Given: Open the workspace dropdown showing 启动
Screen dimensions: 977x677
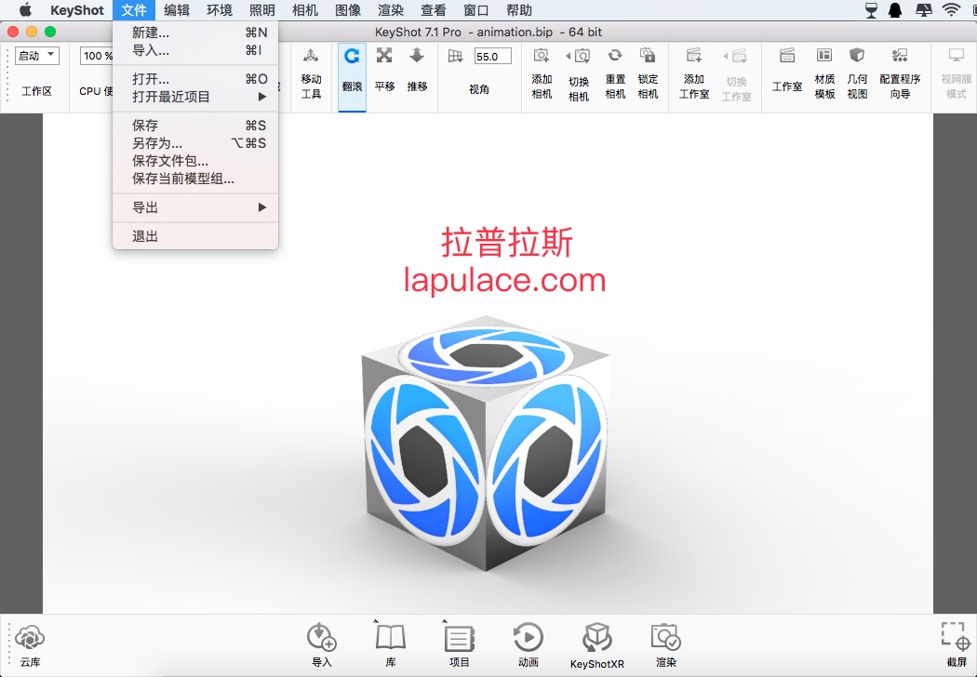Looking at the screenshot, I should [x=37, y=56].
